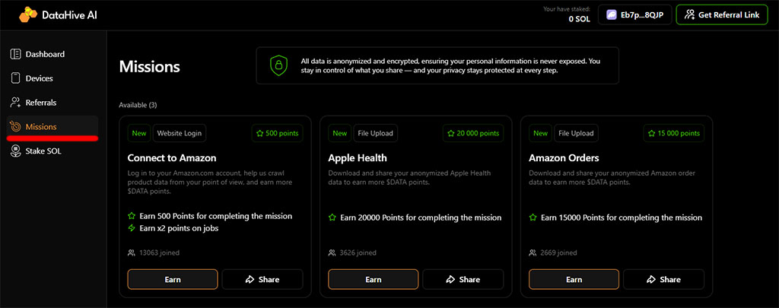
Task: Click the Referrals person icon
Action: point(15,103)
